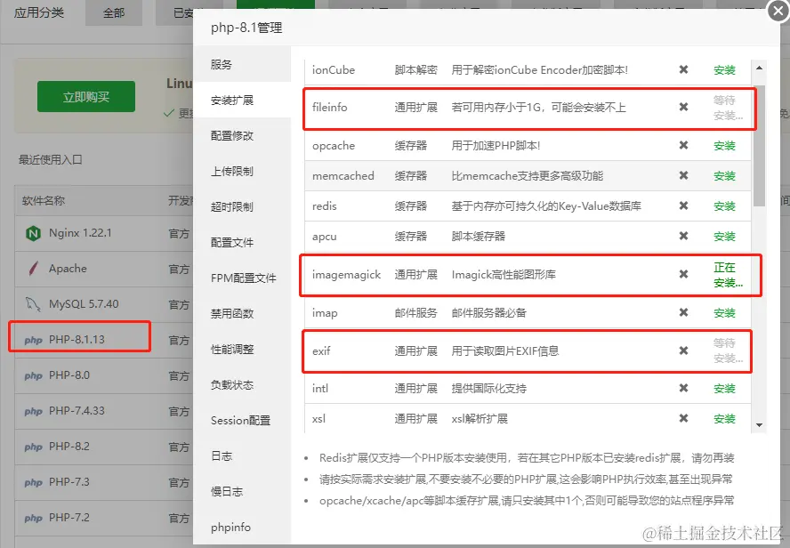This screenshot has width=790, height=548.
Task: Install the redis extension
Action: [724, 206]
